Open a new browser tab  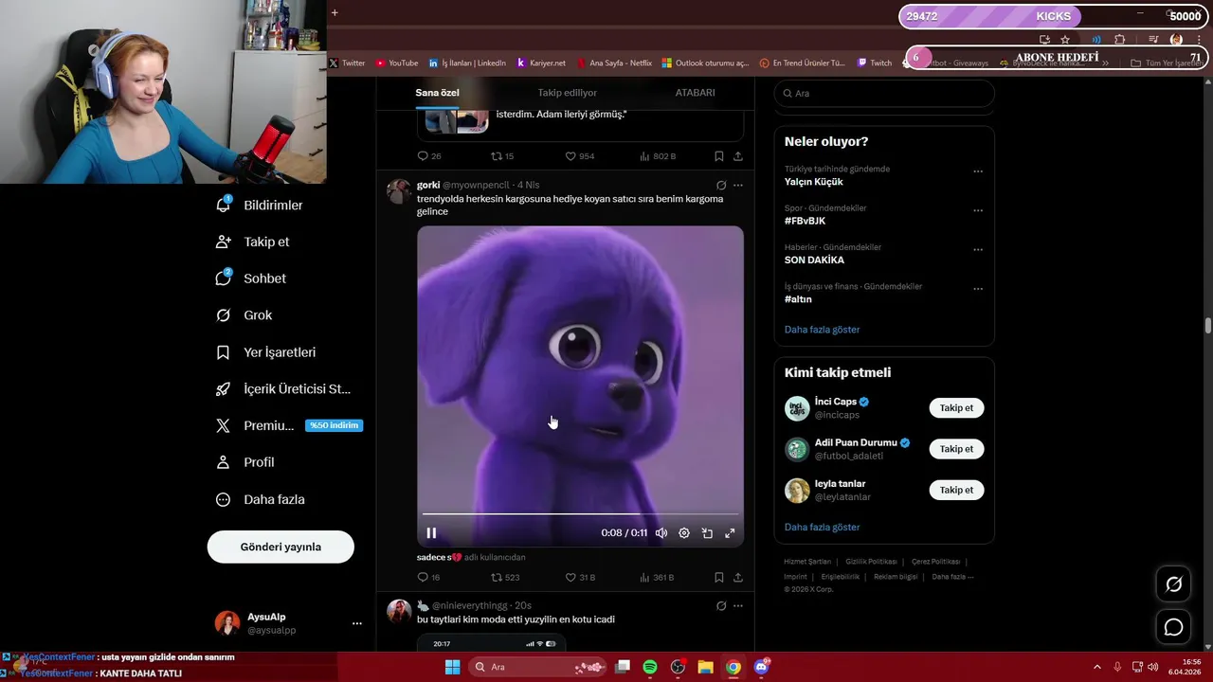pyautogui.click(x=335, y=12)
